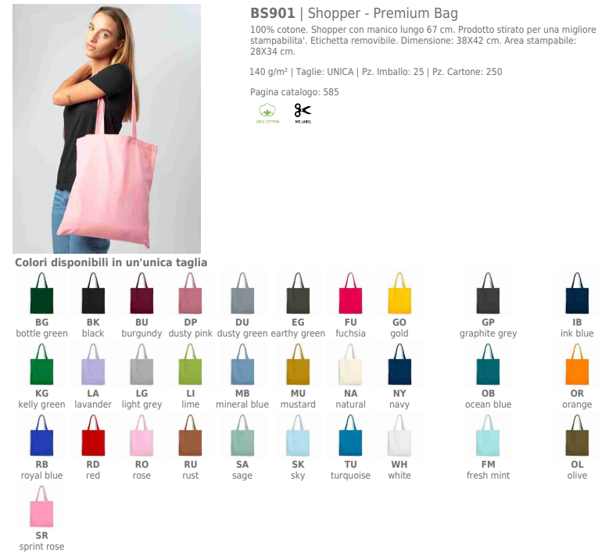Image resolution: width=616 pixels, height=552 pixels.
Task: Choose the fuchsia bag color
Action: [x=350, y=293]
